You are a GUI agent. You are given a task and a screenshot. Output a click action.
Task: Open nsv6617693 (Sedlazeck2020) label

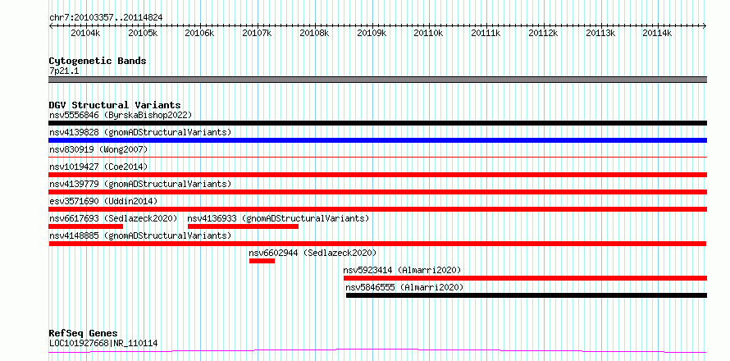pos(113,218)
